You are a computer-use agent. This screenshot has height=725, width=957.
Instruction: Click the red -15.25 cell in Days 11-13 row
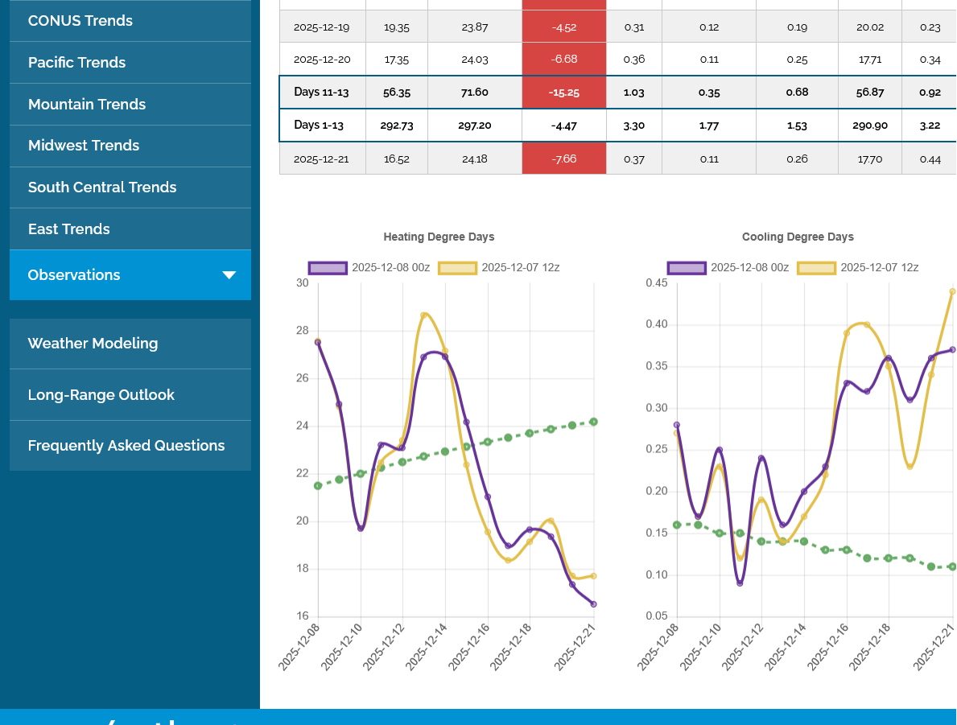[563, 93]
